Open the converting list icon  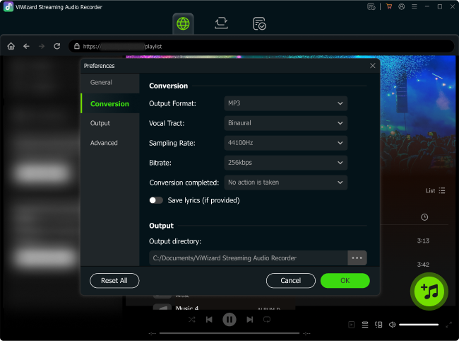coord(221,23)
